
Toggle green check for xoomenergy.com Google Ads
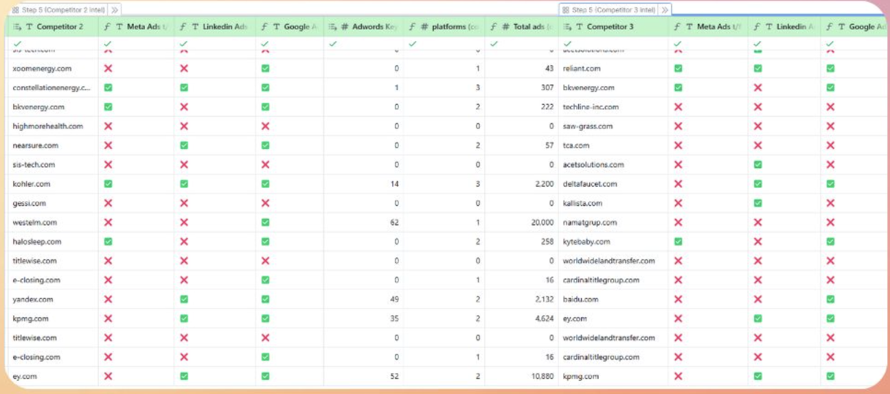coord(266,69)
